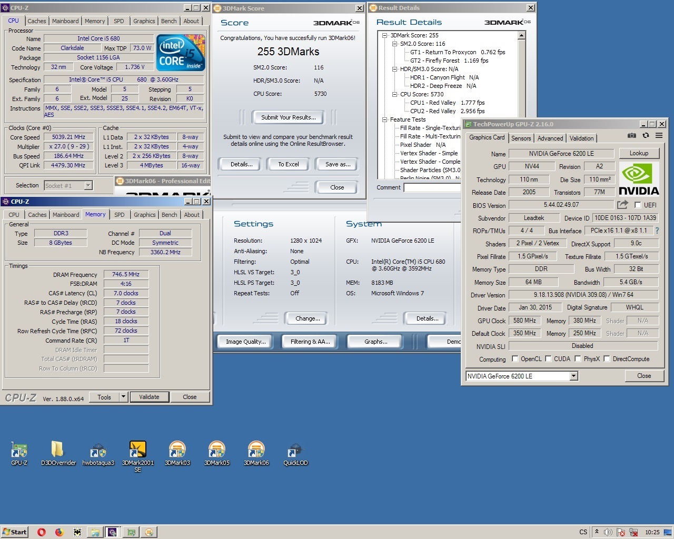674x539 pixels.
Task: Launch Opera from the taskbar
Action: point(42,532)
